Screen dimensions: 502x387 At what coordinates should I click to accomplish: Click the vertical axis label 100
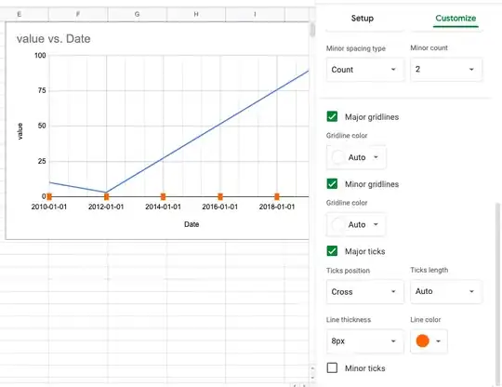click(40, 56)
